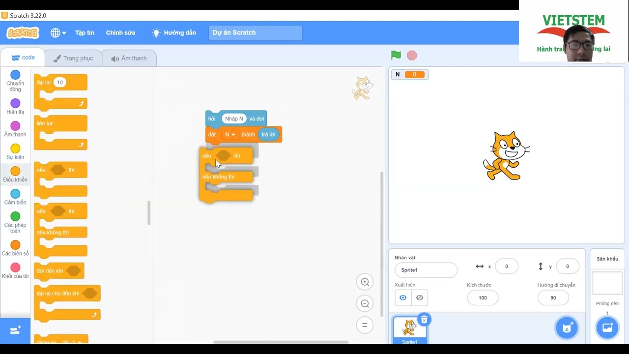Select the Điều khiển block category
This screenshot has height=354, width=629.
tap(15, 175)
